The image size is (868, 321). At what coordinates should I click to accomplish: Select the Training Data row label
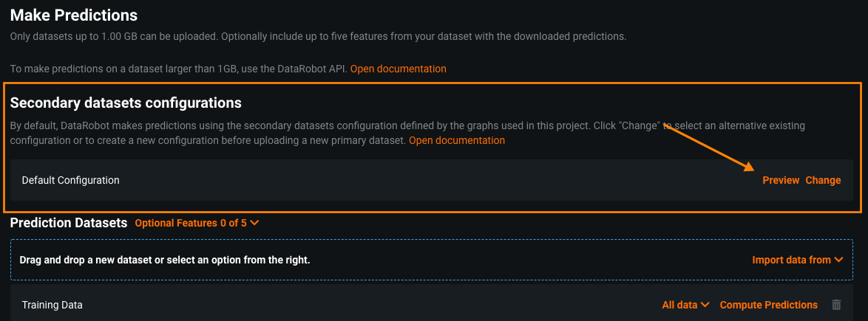[x=52, y=305]
